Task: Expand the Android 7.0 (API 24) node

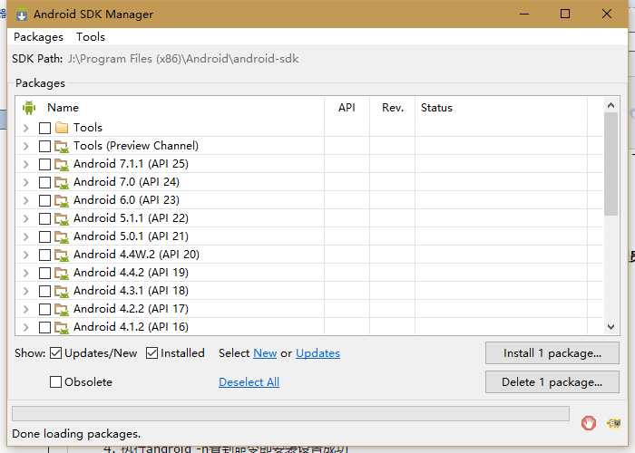Action: click(x=26, y=182)
